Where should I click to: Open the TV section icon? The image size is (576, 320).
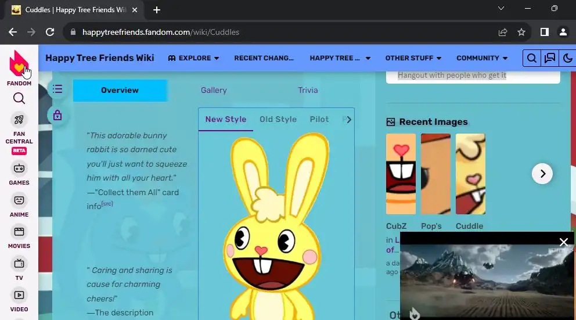(x=19, y=264)
